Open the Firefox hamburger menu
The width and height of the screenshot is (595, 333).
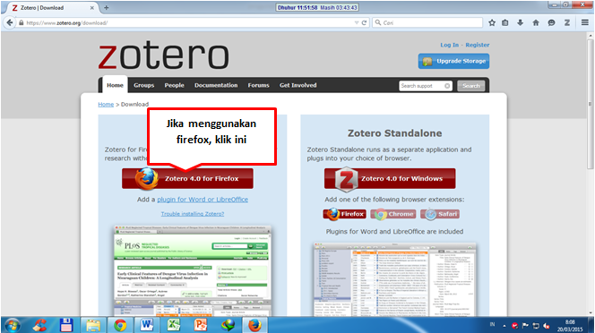[585, 22]
